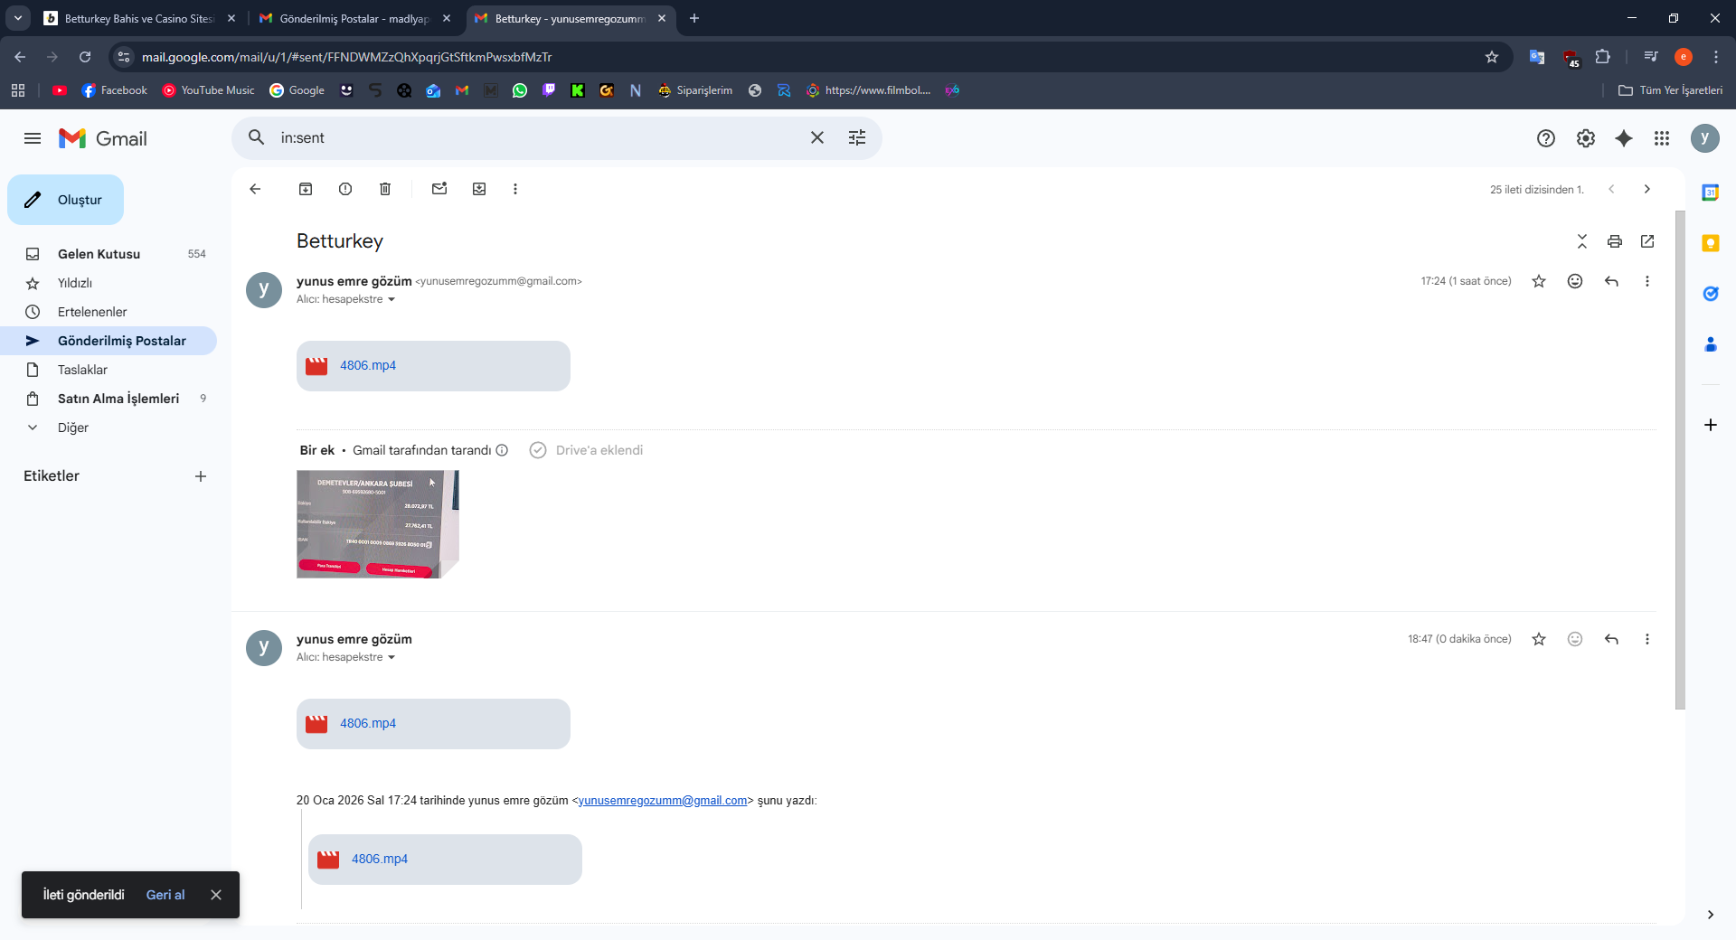The height and width of the screenshot is (940, 1736).
Task: Select Gönderilmiş Postalar folder
Action: coord(108,341)
